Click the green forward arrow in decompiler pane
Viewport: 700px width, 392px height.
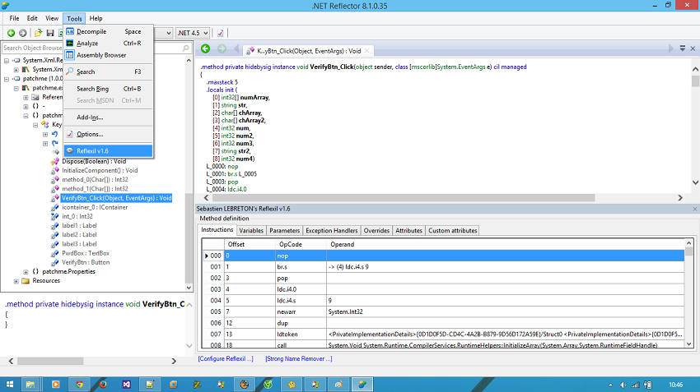click(222, 49)
